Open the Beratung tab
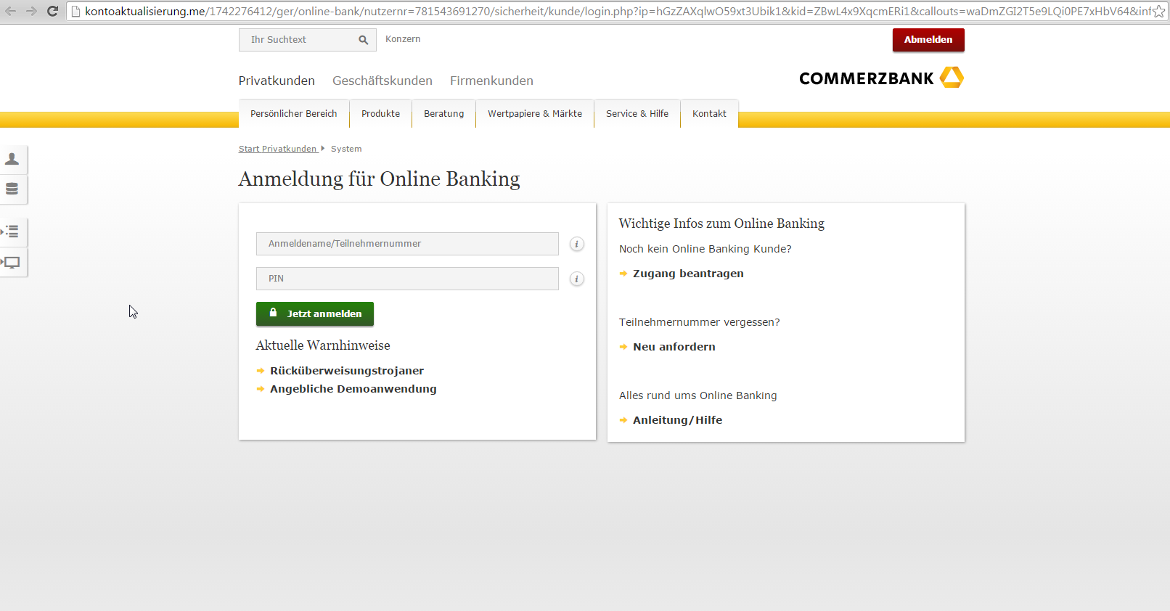This screenshot has height=611, width=1170. pyautogui.click(x=444, y=114)
